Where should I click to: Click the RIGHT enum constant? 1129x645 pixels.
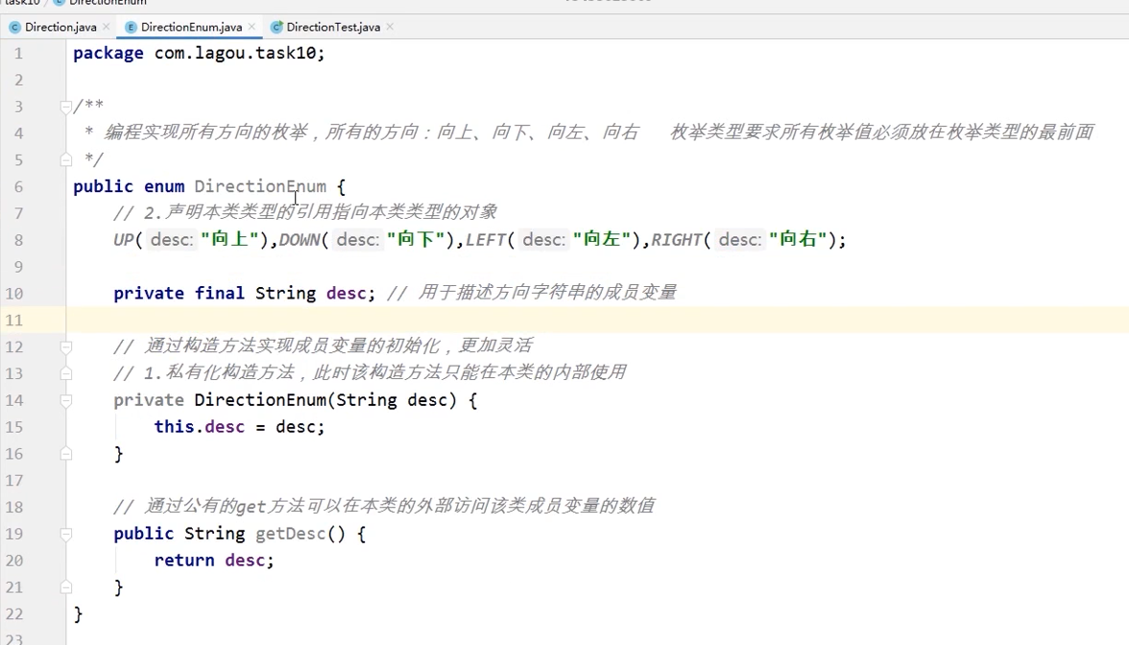[676, 240]
